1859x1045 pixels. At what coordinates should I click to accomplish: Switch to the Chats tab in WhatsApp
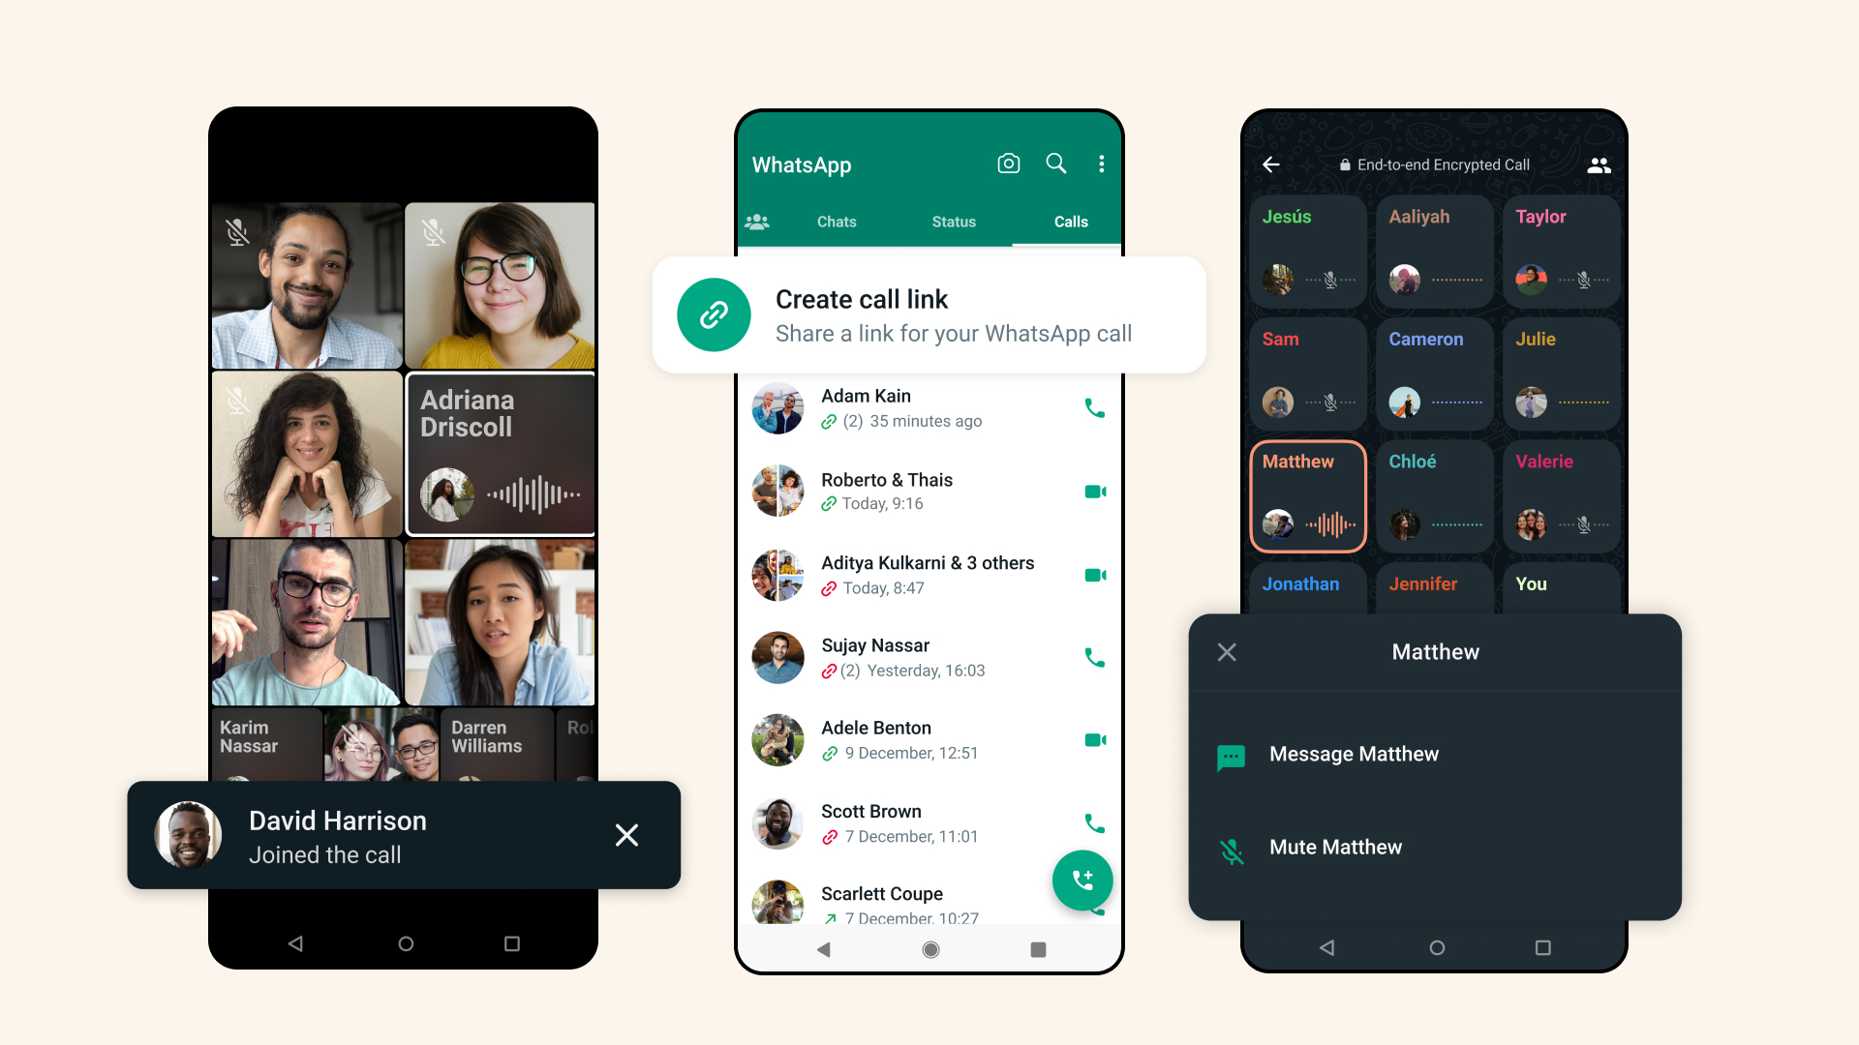pos(837,221)
